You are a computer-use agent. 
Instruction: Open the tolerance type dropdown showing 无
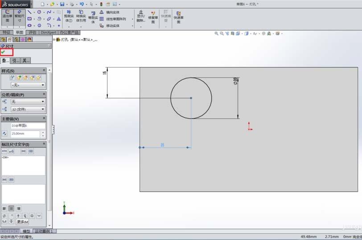coord(28,102)
